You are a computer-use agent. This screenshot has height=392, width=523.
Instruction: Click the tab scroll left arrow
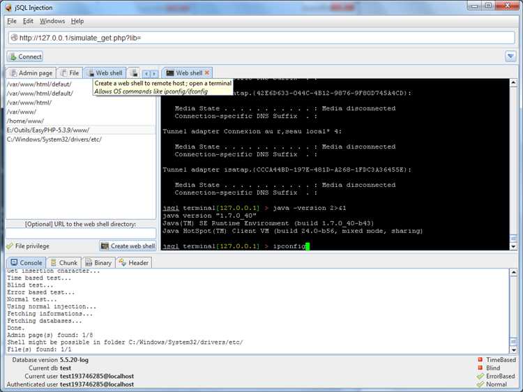pos(146,74)
